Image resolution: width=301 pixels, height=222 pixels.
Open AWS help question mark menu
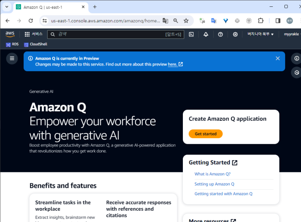[x=220, y=34]
